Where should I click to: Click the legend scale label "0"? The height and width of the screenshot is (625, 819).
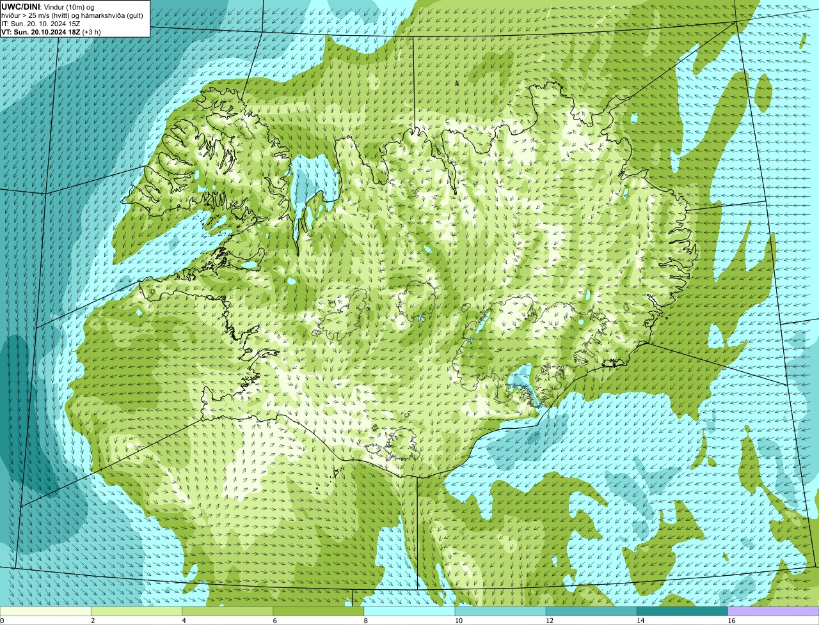point(3,621)
